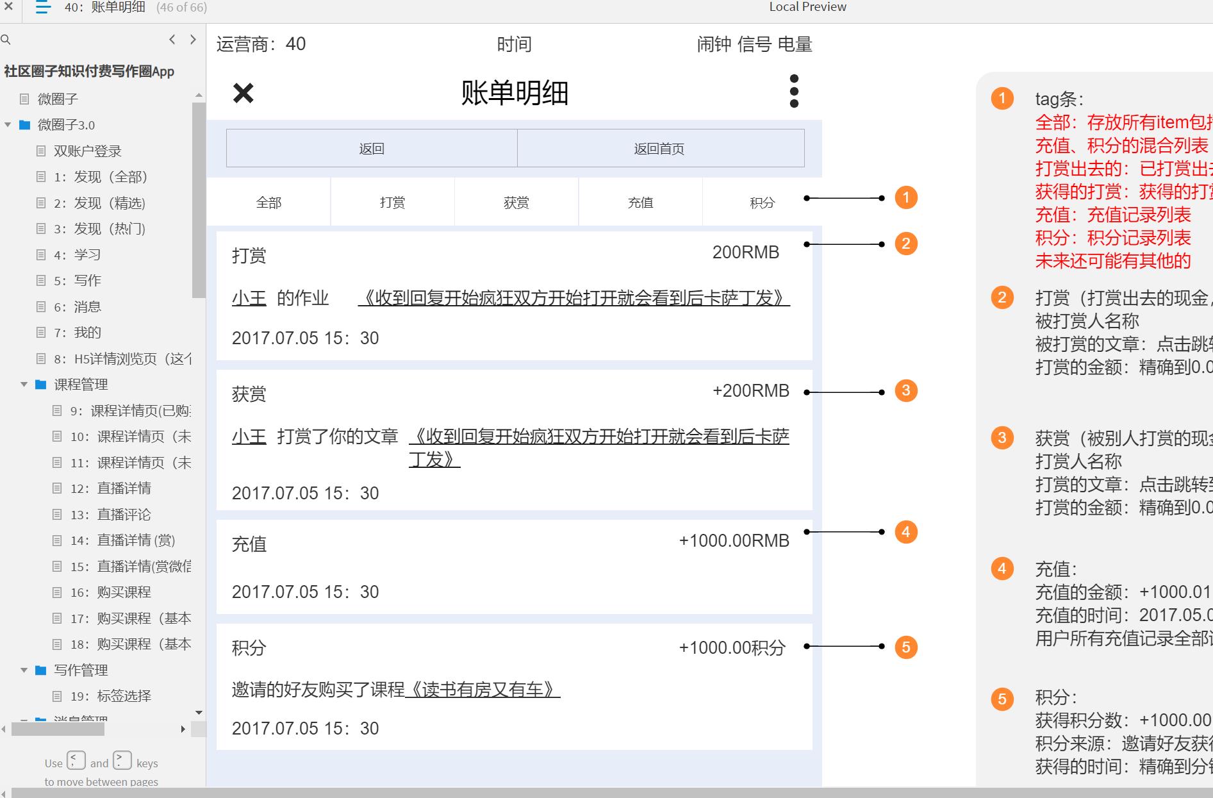Open page 1: 发现(全部)
This screenshot has width=1213, height=798.
click(x=101, y=177)
